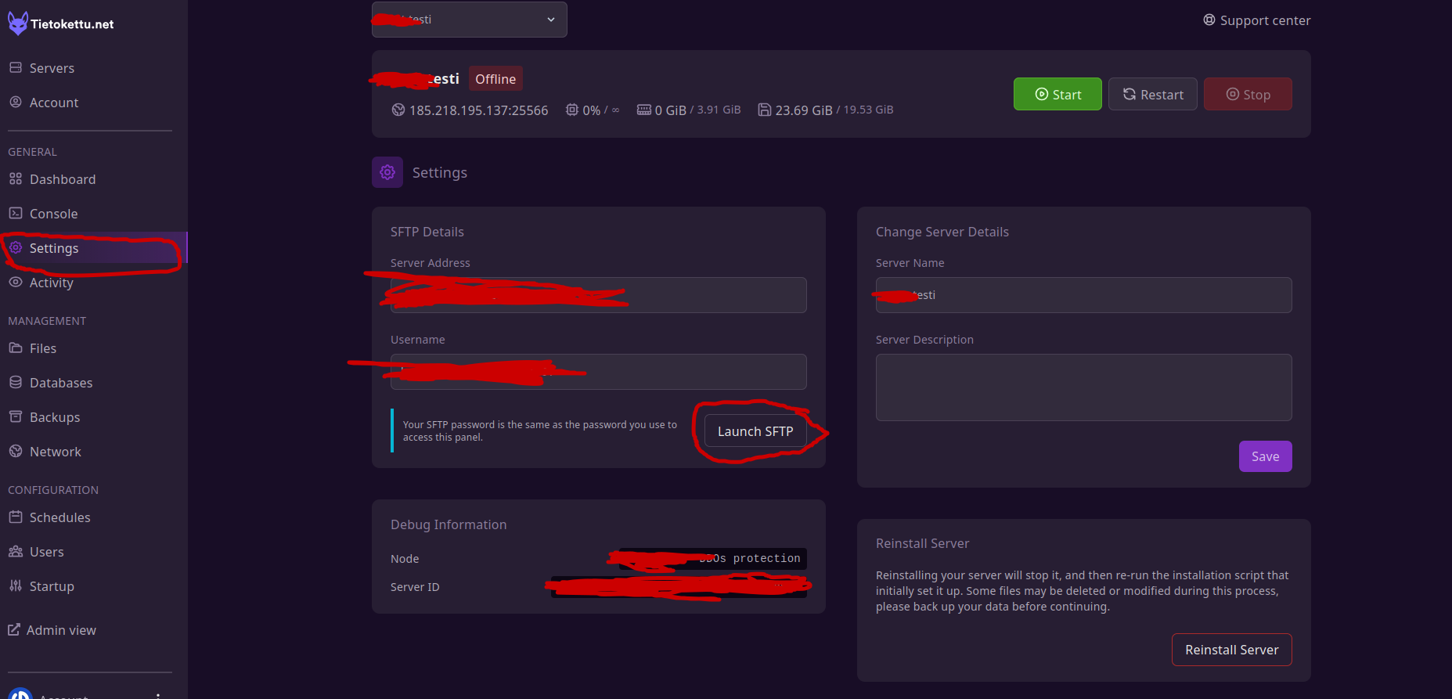Viewport: 1452px width, 699px height.
Task: Open the Console terminal icon
Action: pos(16,213)
